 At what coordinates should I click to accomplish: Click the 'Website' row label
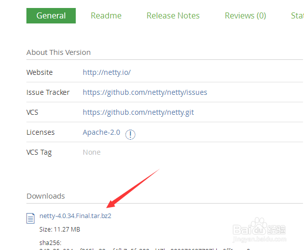(x=39, y=72)
